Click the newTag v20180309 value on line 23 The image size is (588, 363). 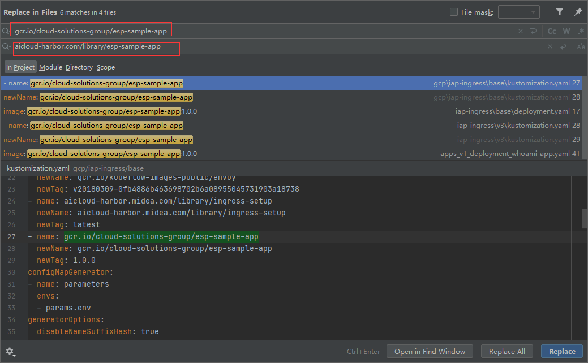point(186,189)
